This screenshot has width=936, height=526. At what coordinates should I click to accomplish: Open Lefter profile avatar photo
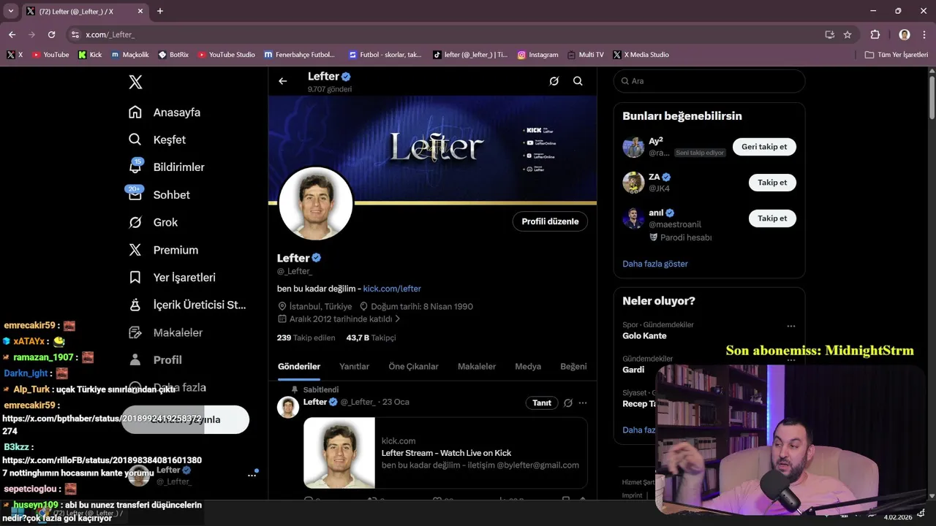(x=316, y=204)
